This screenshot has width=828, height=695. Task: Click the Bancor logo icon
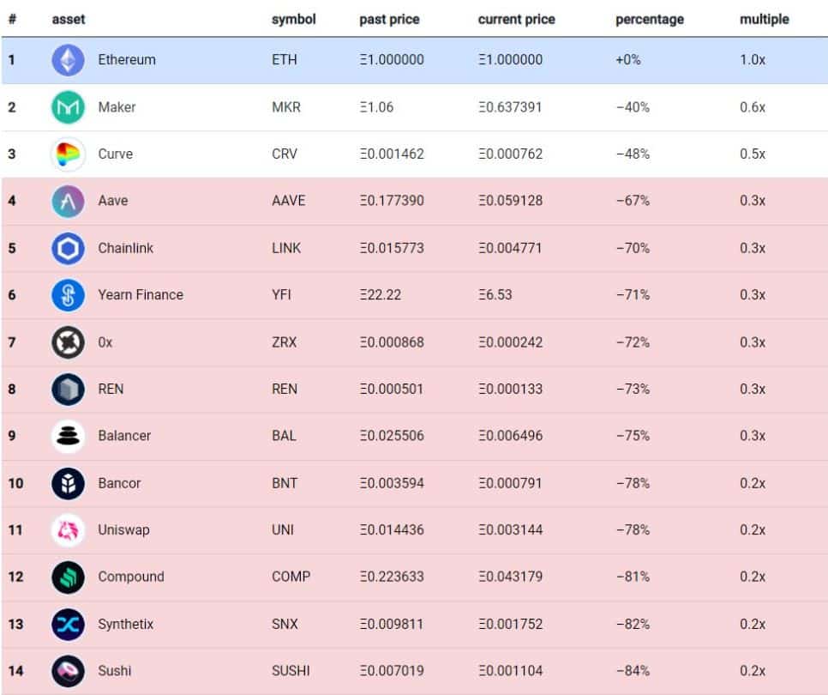pos(68,483)
